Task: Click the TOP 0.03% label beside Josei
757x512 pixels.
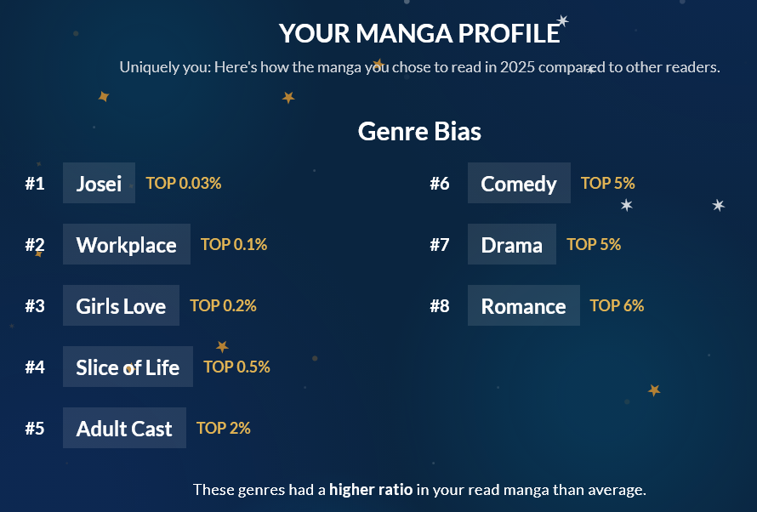Action: pos(184,183)
